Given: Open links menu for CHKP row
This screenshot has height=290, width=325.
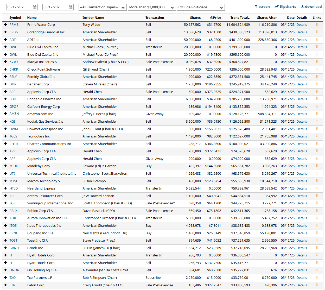Looking at the screenshot, I should pyautogui.click(x=317, y=69).
